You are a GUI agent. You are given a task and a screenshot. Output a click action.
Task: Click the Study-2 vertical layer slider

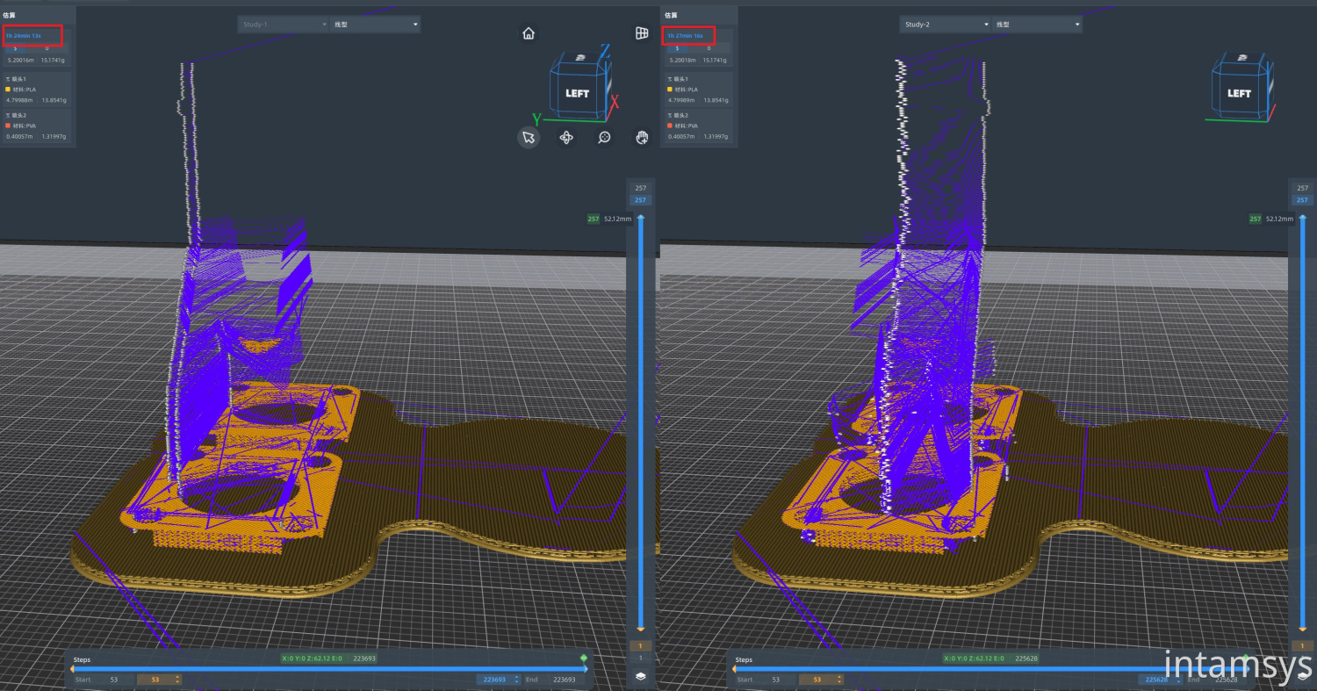point(1302,421)
